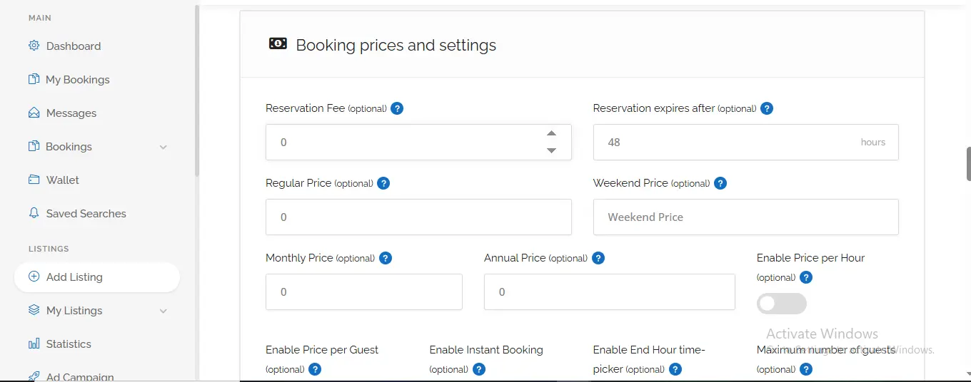Click the Statistics bar chart icon

(x=34, y=344)
